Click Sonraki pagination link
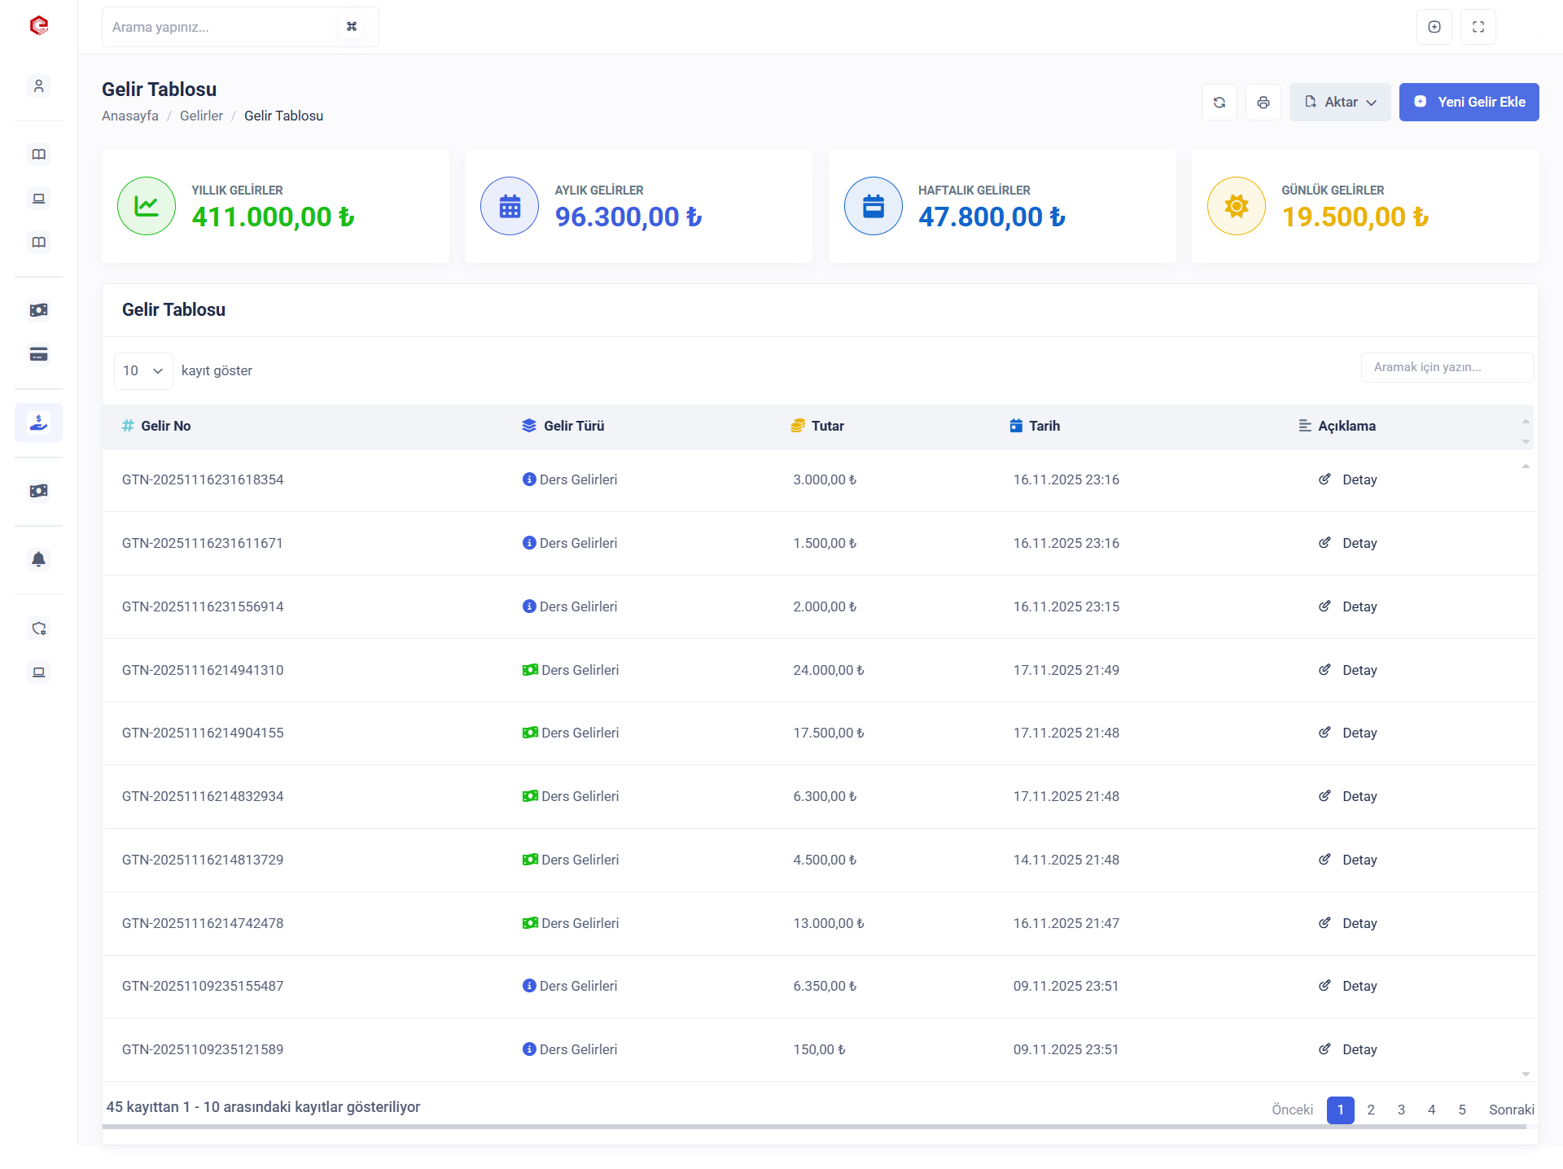 pos(1511,1110)
